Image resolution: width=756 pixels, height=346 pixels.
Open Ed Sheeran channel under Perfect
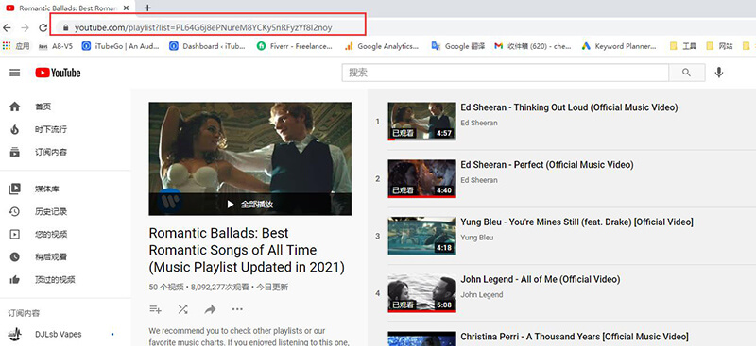pyautogui.click(x=479, y=180)
